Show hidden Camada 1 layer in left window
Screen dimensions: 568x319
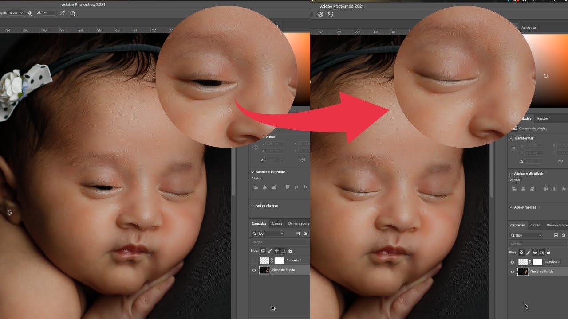[x=254, y=261]
